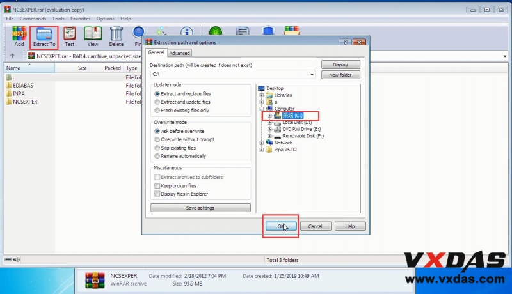Click the Display button
Image resolution: width=512 pixels, height=294 pixels.
click(340, 65)
